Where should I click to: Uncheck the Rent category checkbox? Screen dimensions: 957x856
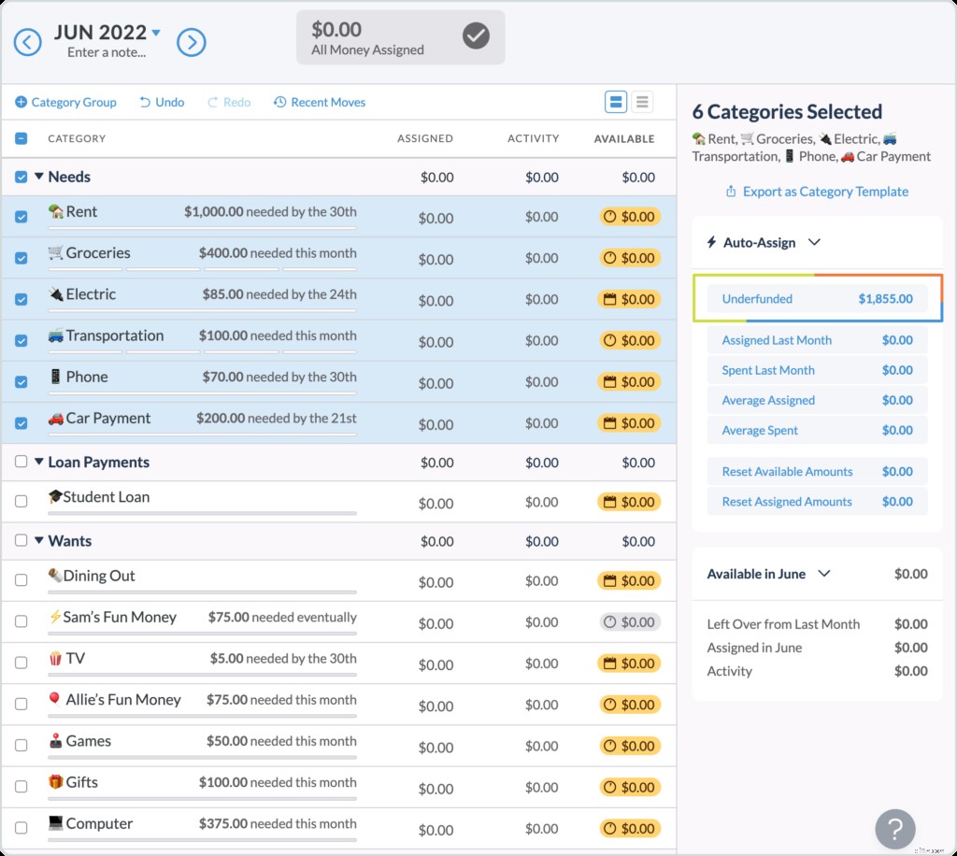[x=21, y=218]
